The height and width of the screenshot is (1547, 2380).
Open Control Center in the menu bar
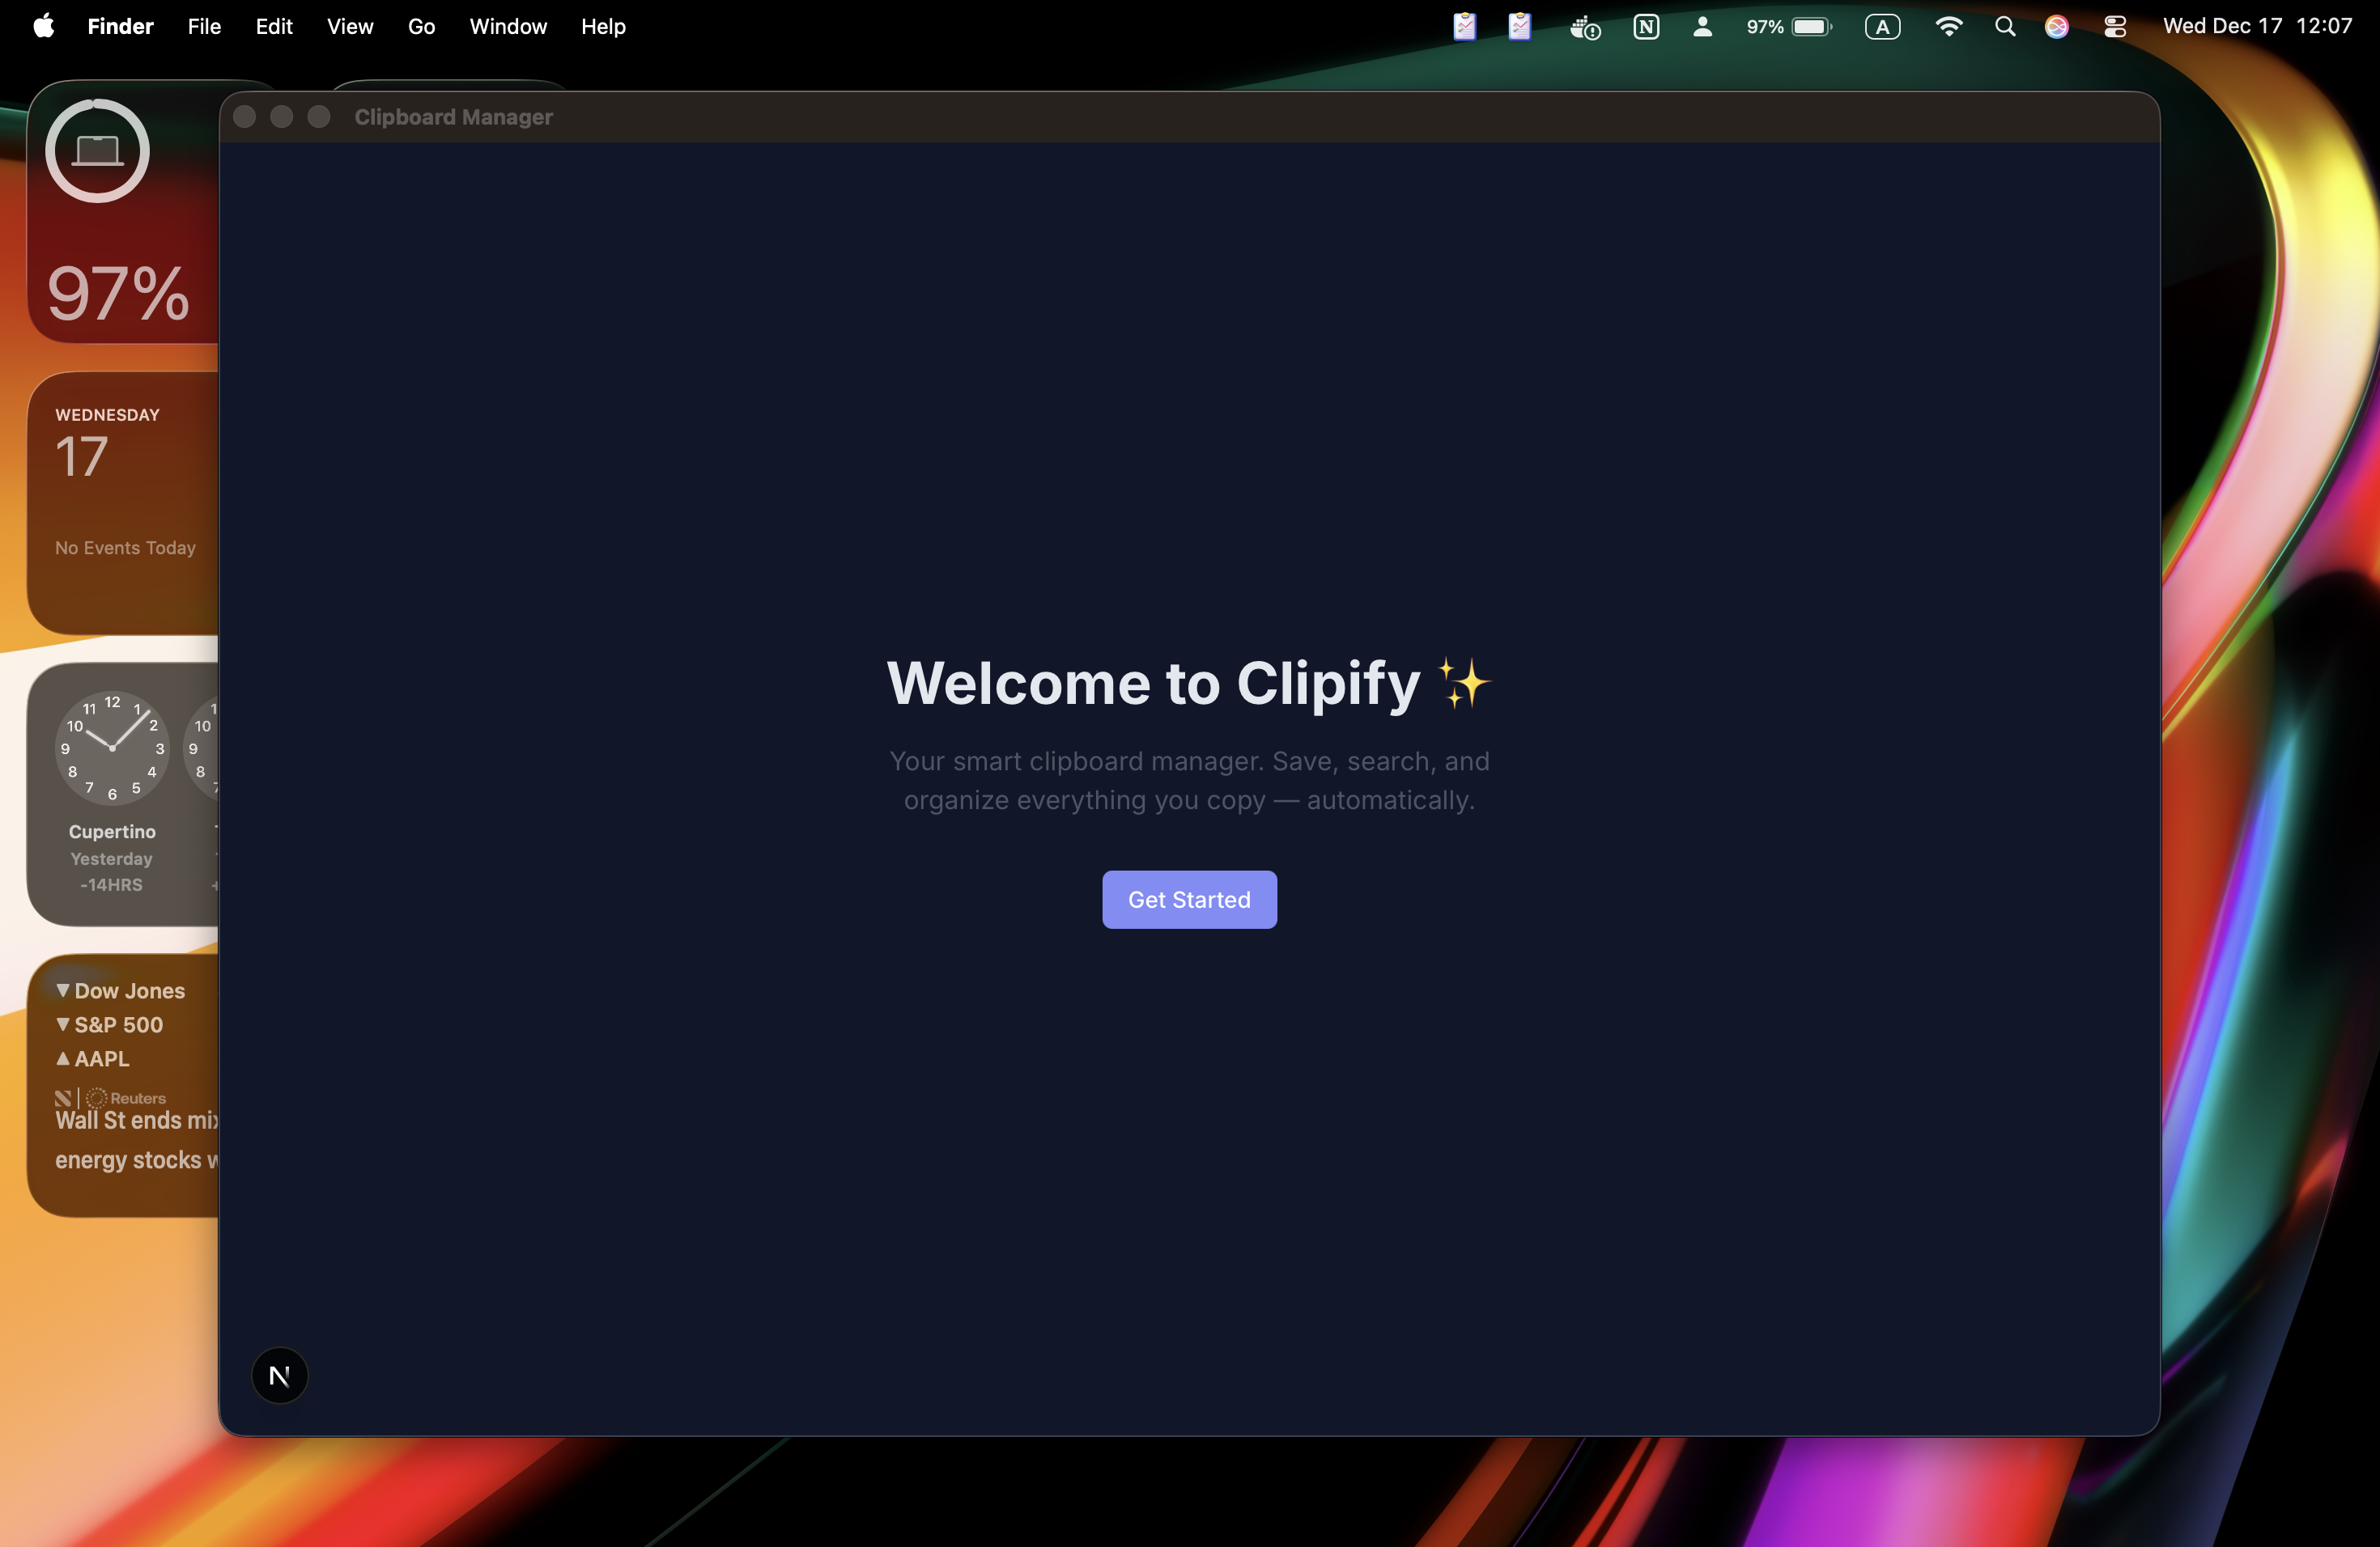(x=2115, y=26)
